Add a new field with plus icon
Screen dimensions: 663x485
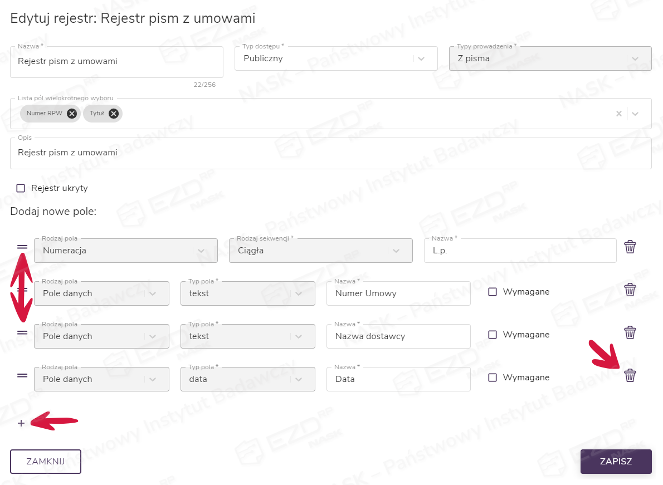(21, 423)
